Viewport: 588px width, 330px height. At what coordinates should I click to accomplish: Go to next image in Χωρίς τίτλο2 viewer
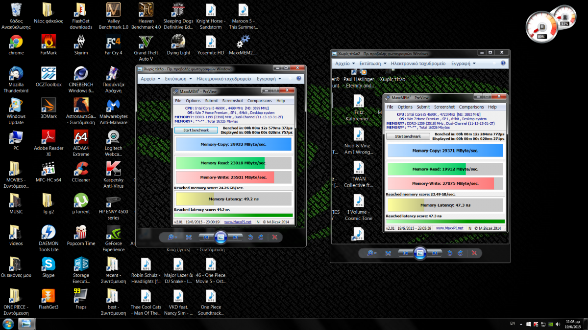tap(434, 253)
